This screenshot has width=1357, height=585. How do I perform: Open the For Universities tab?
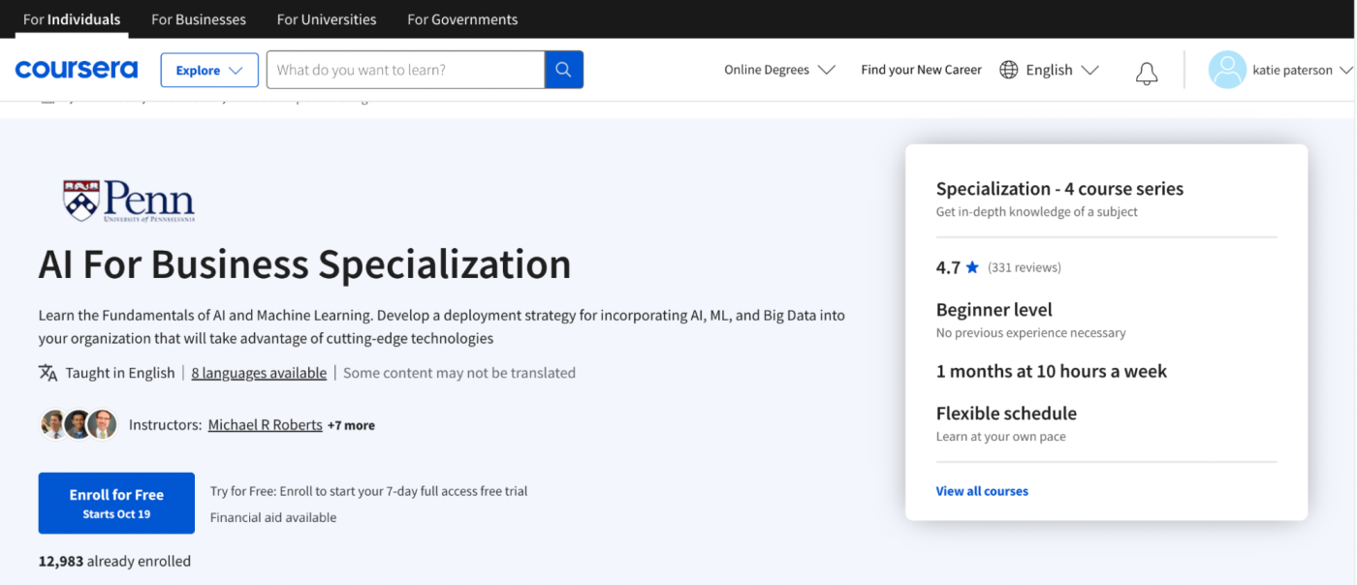[x=327, y=19]
